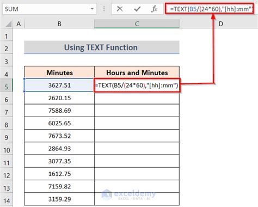Image resolution: width=258 pixels, height=207 pixels.
Task: Select column D header
Action: pos(220,24)
